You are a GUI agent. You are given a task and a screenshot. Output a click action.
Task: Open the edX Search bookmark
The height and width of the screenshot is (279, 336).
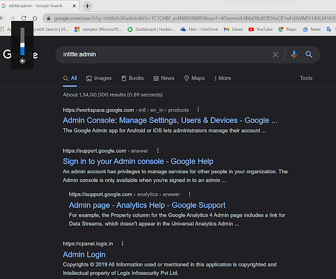(x=51, y=30)
